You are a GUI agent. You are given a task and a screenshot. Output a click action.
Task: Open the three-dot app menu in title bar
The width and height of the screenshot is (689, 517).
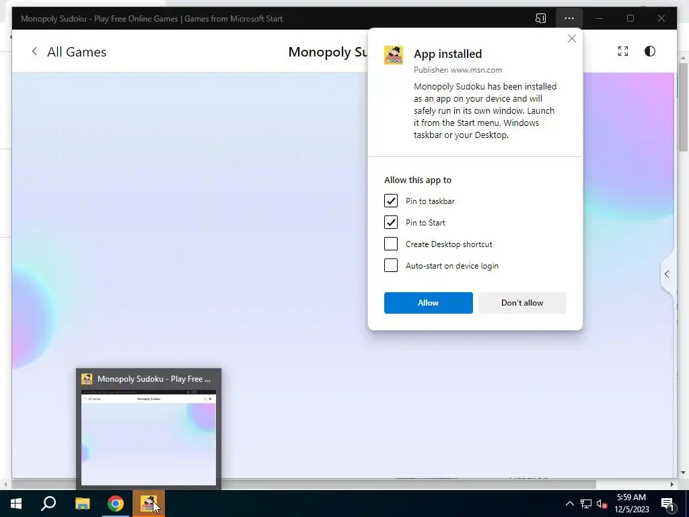tap(569, 18)
